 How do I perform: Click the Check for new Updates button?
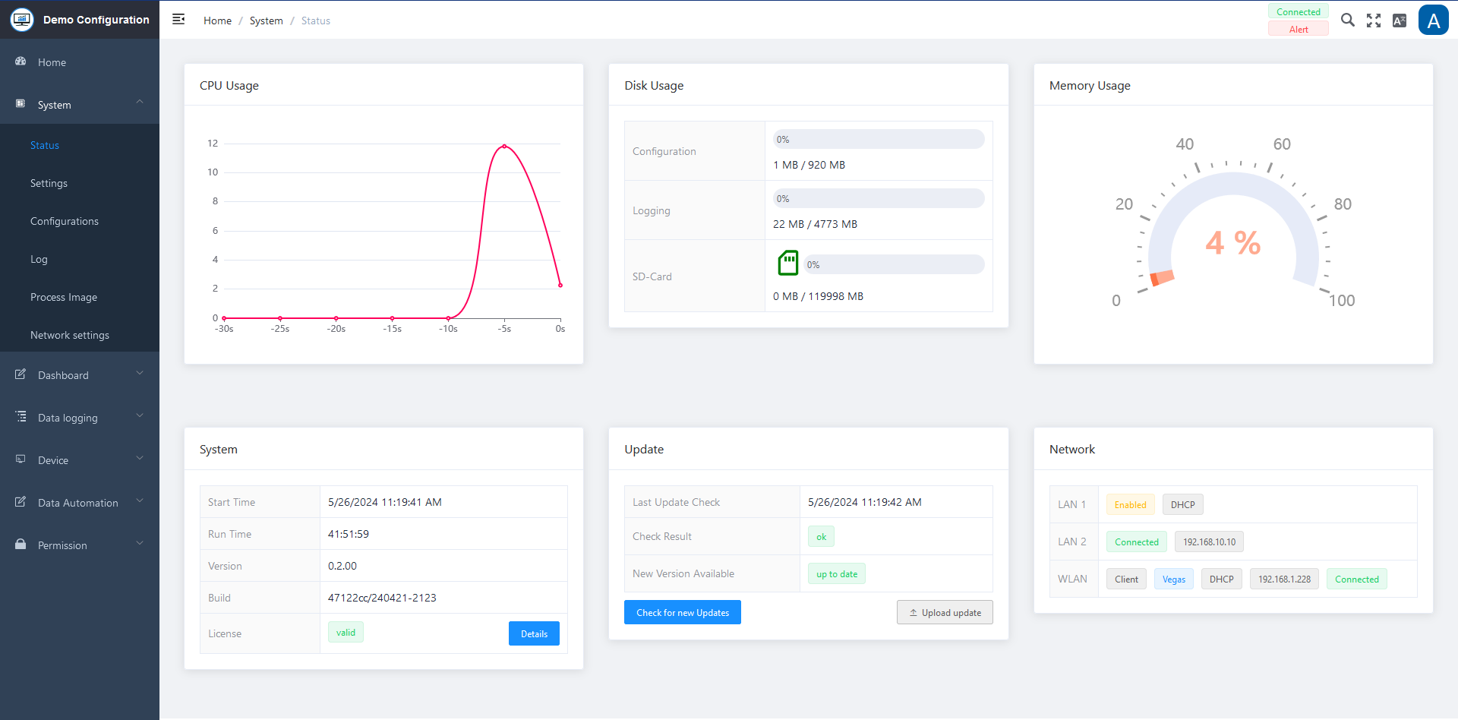click(682, 612)
